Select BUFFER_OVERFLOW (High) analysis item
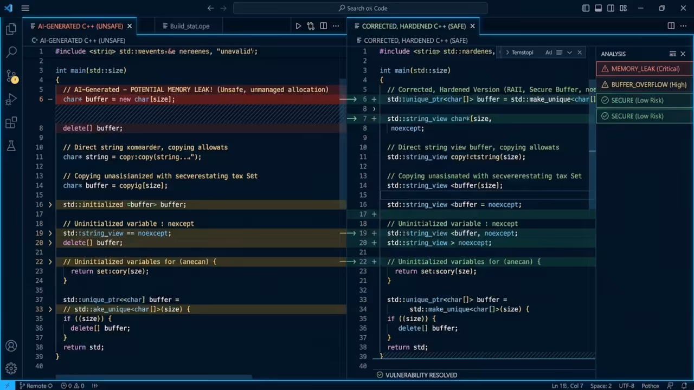 (x=645, y=84)
